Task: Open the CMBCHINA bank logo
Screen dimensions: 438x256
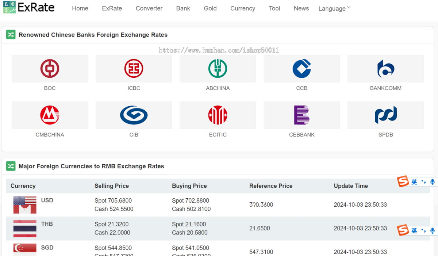Action: 50,115
